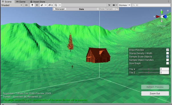Toggle the Persp projection label
This screenshot has height=105, width=172.
(x=161, y=26)
